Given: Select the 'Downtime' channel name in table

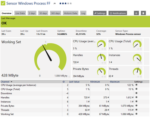Looking at the screenshot, I should [x=6, y=93].
